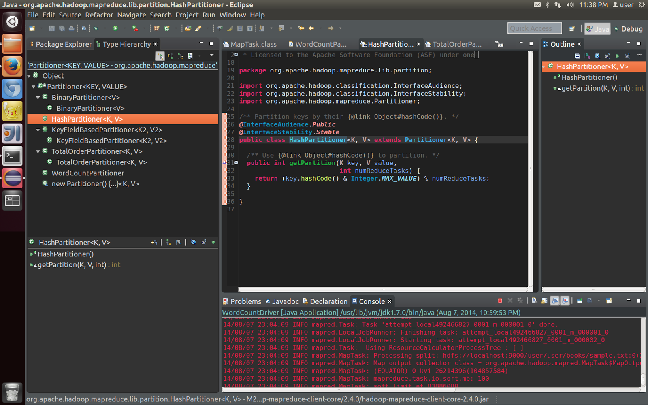
Task: Open Search dialog with the flashlight icon
Action: coord(198,28)
